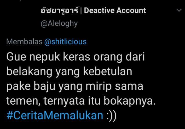The image size is (185, 129).
Task: Open the tweet options chevron menu
Action: point(179,10)
